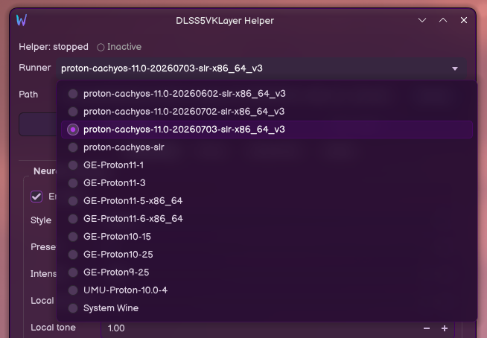Click the W app logo icon
487x338 pixels.
22,20
